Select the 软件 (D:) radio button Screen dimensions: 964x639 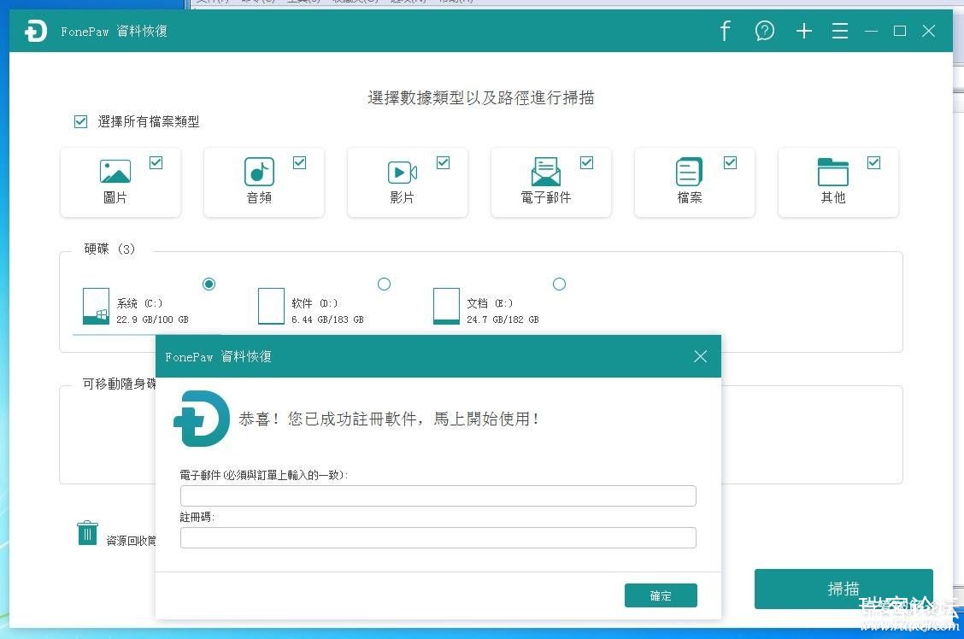pyautogui.click(x=385, y=284)
